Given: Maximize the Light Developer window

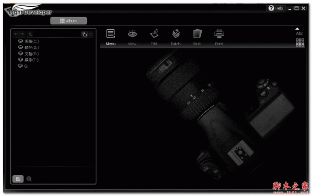Looking at the screenshot, I should 296,8.
